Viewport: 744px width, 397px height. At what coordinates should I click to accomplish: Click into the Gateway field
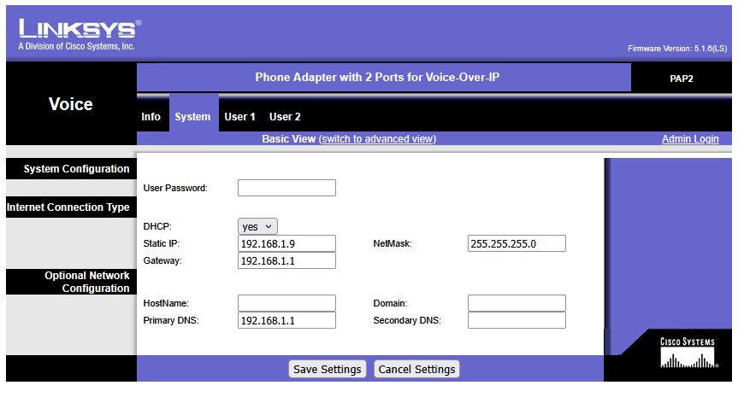click(x=286, y=260)
